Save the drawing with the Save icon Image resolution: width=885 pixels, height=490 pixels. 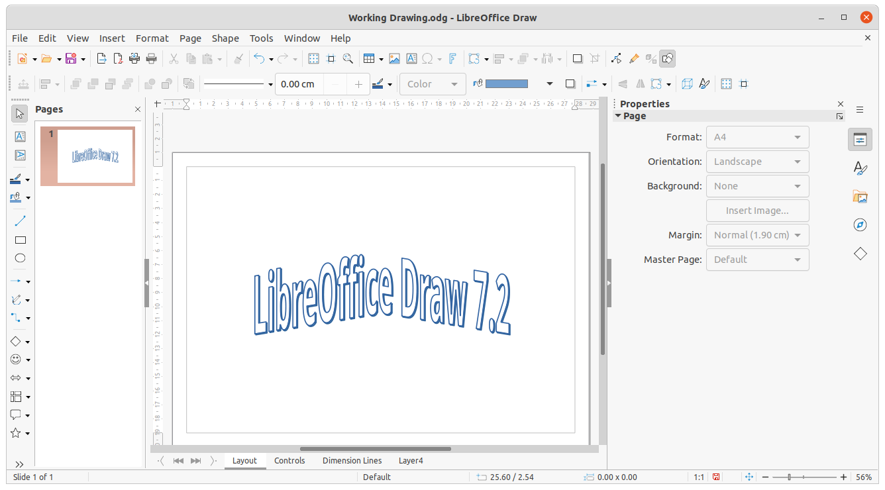click(71, 59)
